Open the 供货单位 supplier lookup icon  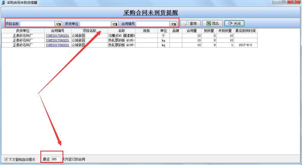[114, 24]
